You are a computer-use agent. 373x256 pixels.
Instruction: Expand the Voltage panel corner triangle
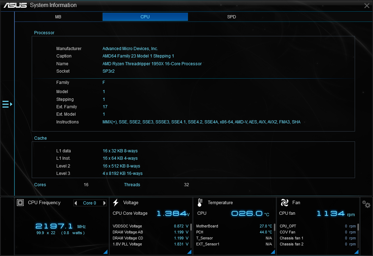[x=189, y=252]
